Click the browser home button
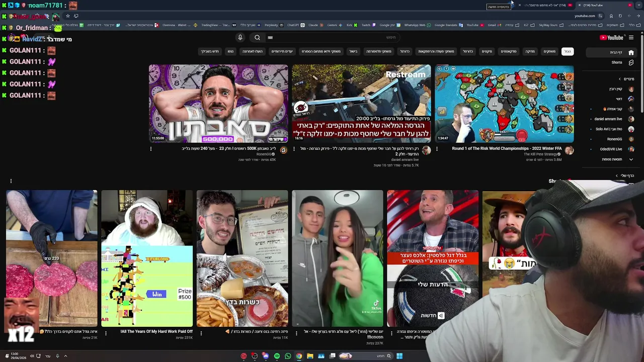The height and width of the screenshot is (362, 644). coord(611,16)
